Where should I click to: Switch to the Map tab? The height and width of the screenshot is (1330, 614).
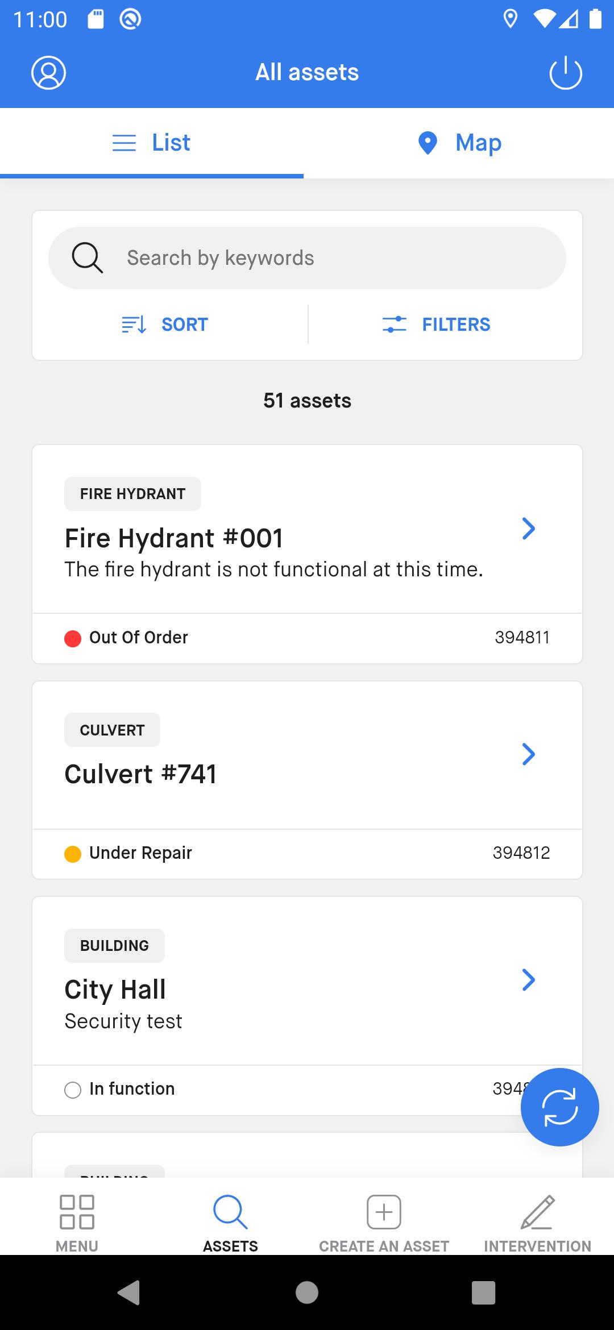(459, 143)
